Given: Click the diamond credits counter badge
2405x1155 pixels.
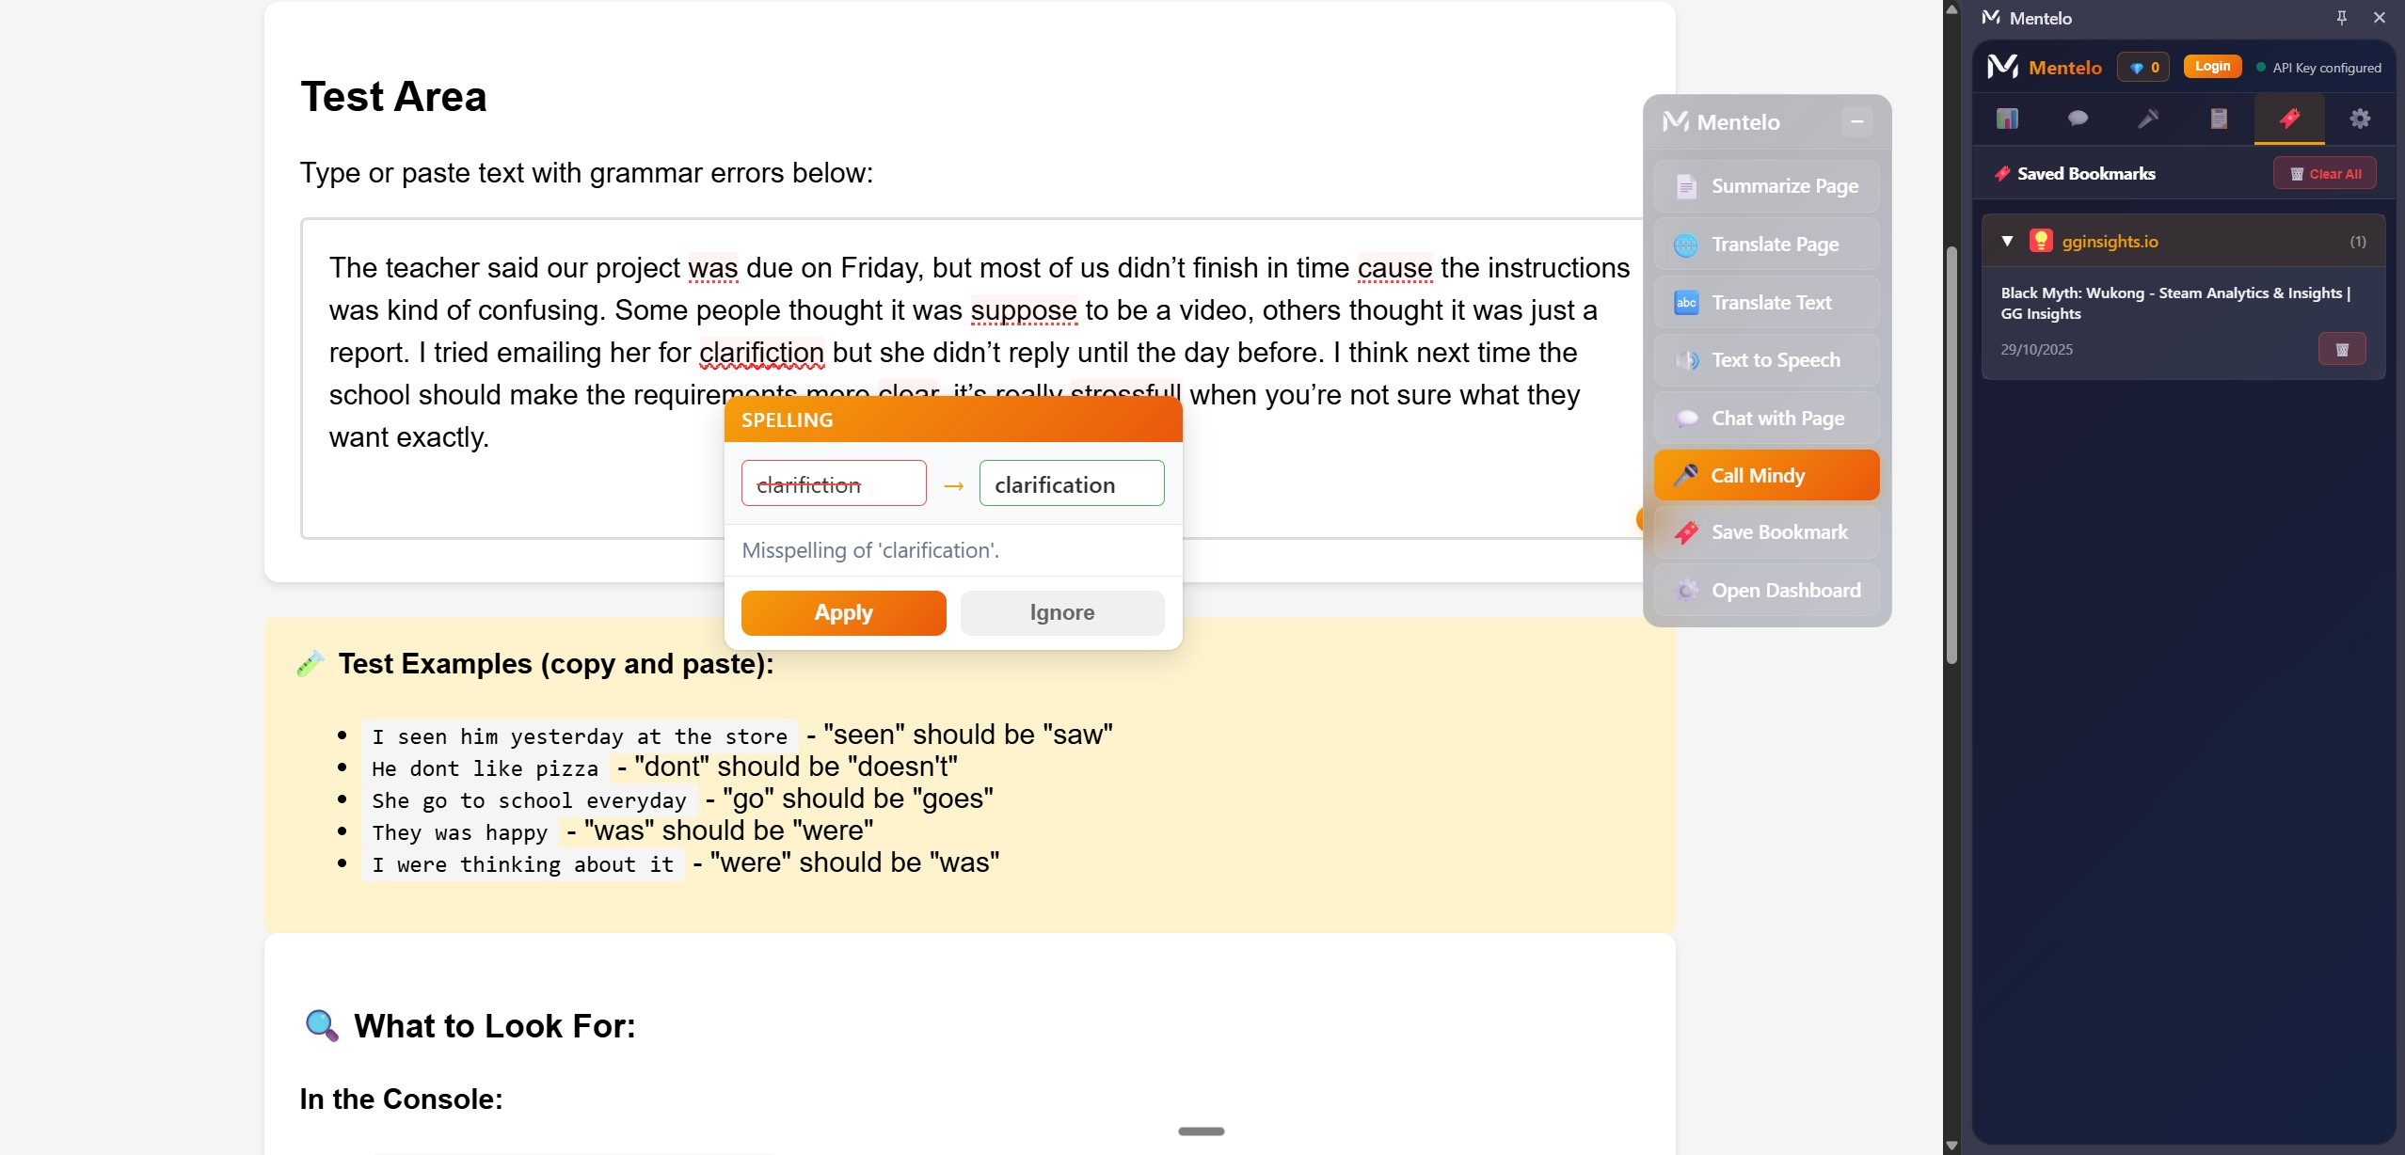Looking at the screenshot, I should click(x=2143, y=67).
